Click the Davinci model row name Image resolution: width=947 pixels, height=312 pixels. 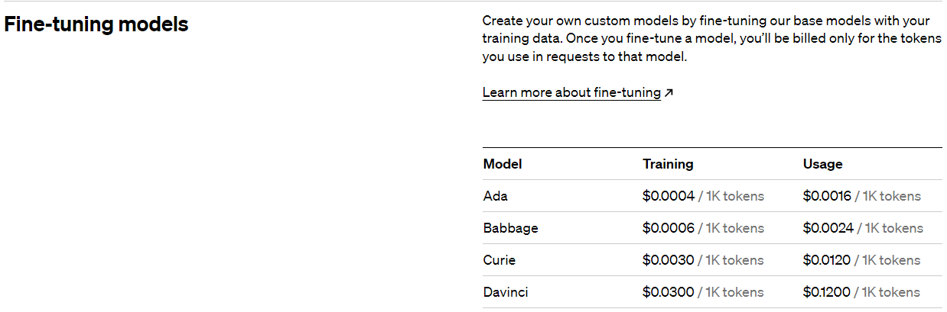[x=506, y=292]
